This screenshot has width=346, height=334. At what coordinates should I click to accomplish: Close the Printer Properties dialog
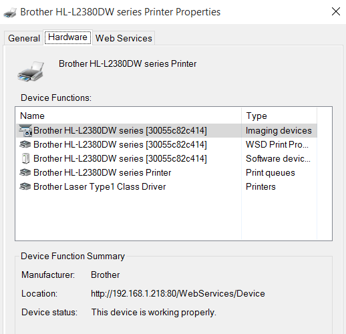click(336, 11)
